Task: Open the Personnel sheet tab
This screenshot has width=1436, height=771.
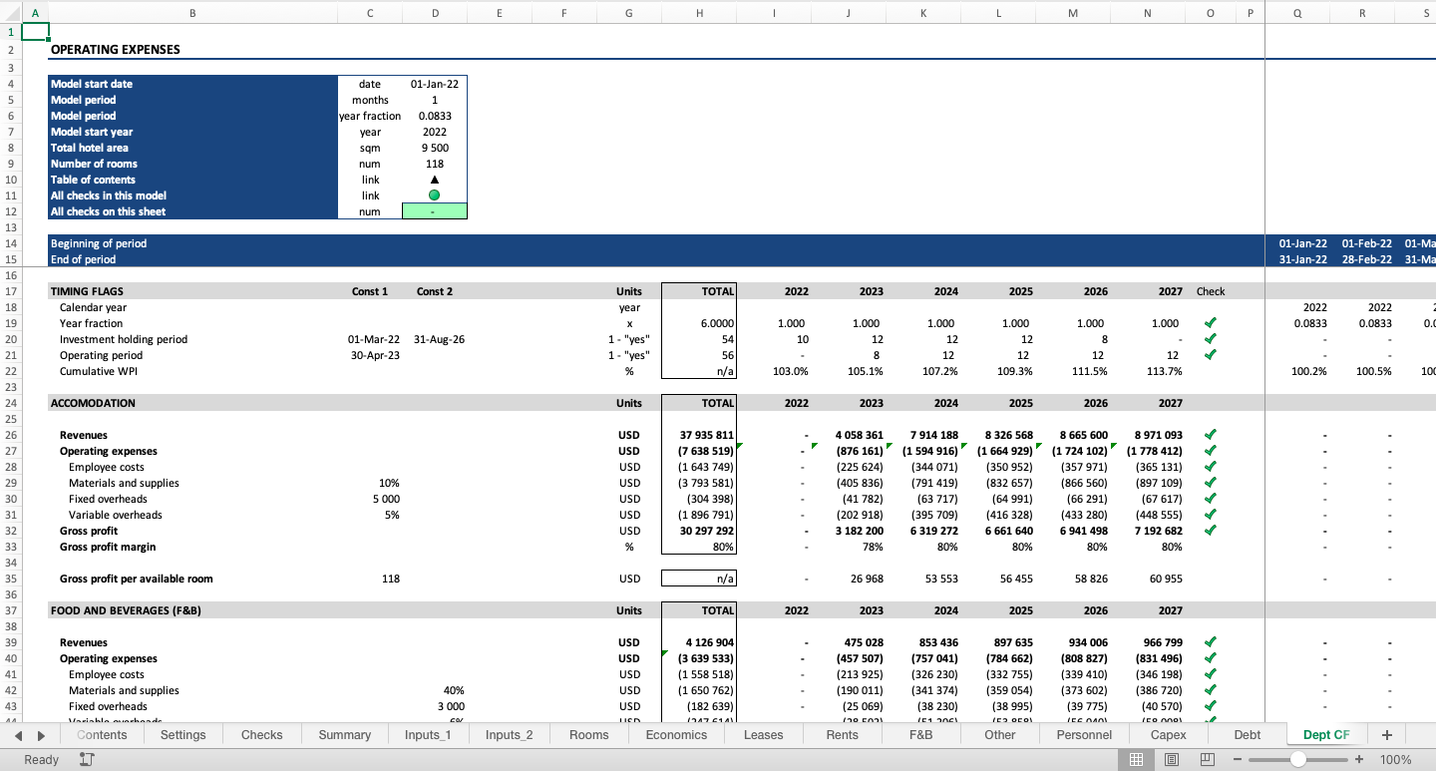Action: (x=1083, y=734)
